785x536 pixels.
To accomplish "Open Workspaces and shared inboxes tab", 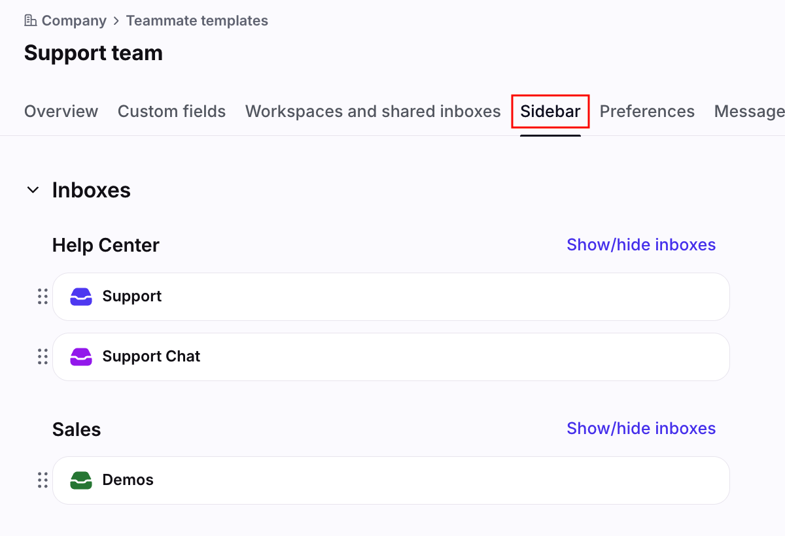I will 373,112.
